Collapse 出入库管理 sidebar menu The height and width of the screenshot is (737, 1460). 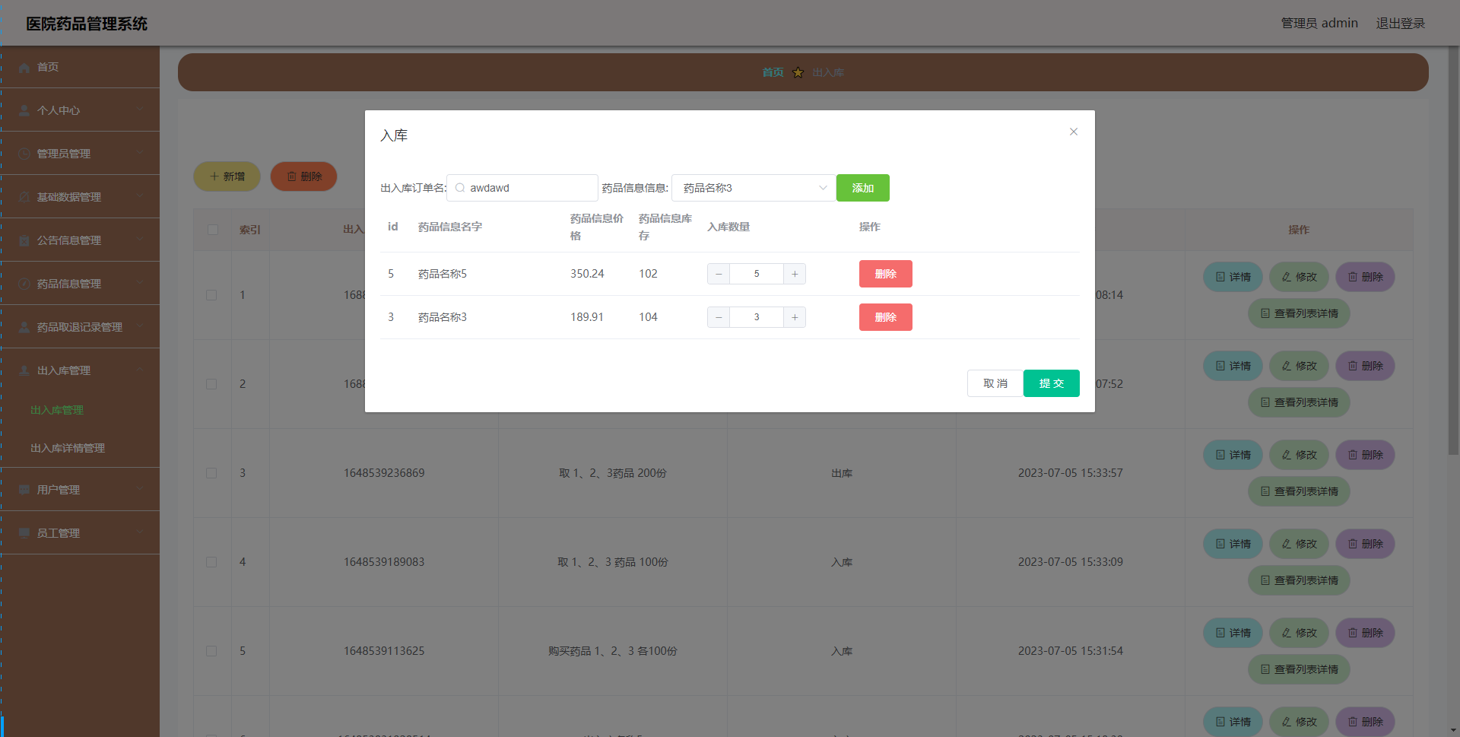pyautogui.click(x=80, y=370)
